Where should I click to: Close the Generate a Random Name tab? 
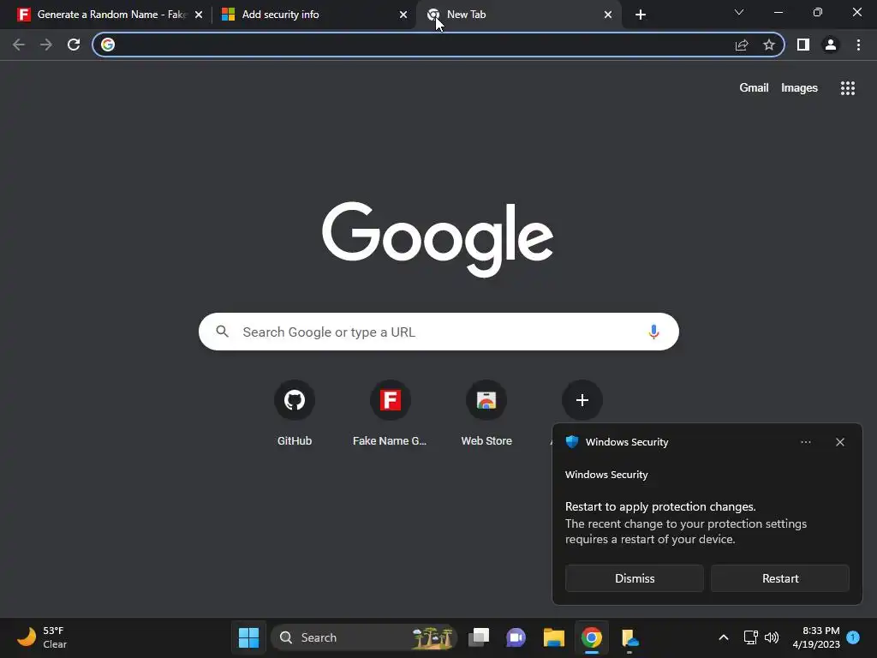(199, 15)
